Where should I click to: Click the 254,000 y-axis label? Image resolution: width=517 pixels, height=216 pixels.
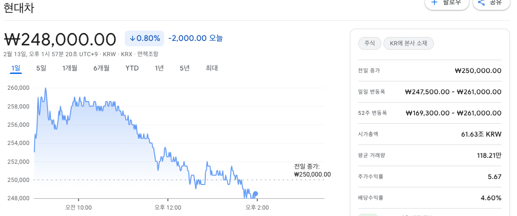(18, 143)
